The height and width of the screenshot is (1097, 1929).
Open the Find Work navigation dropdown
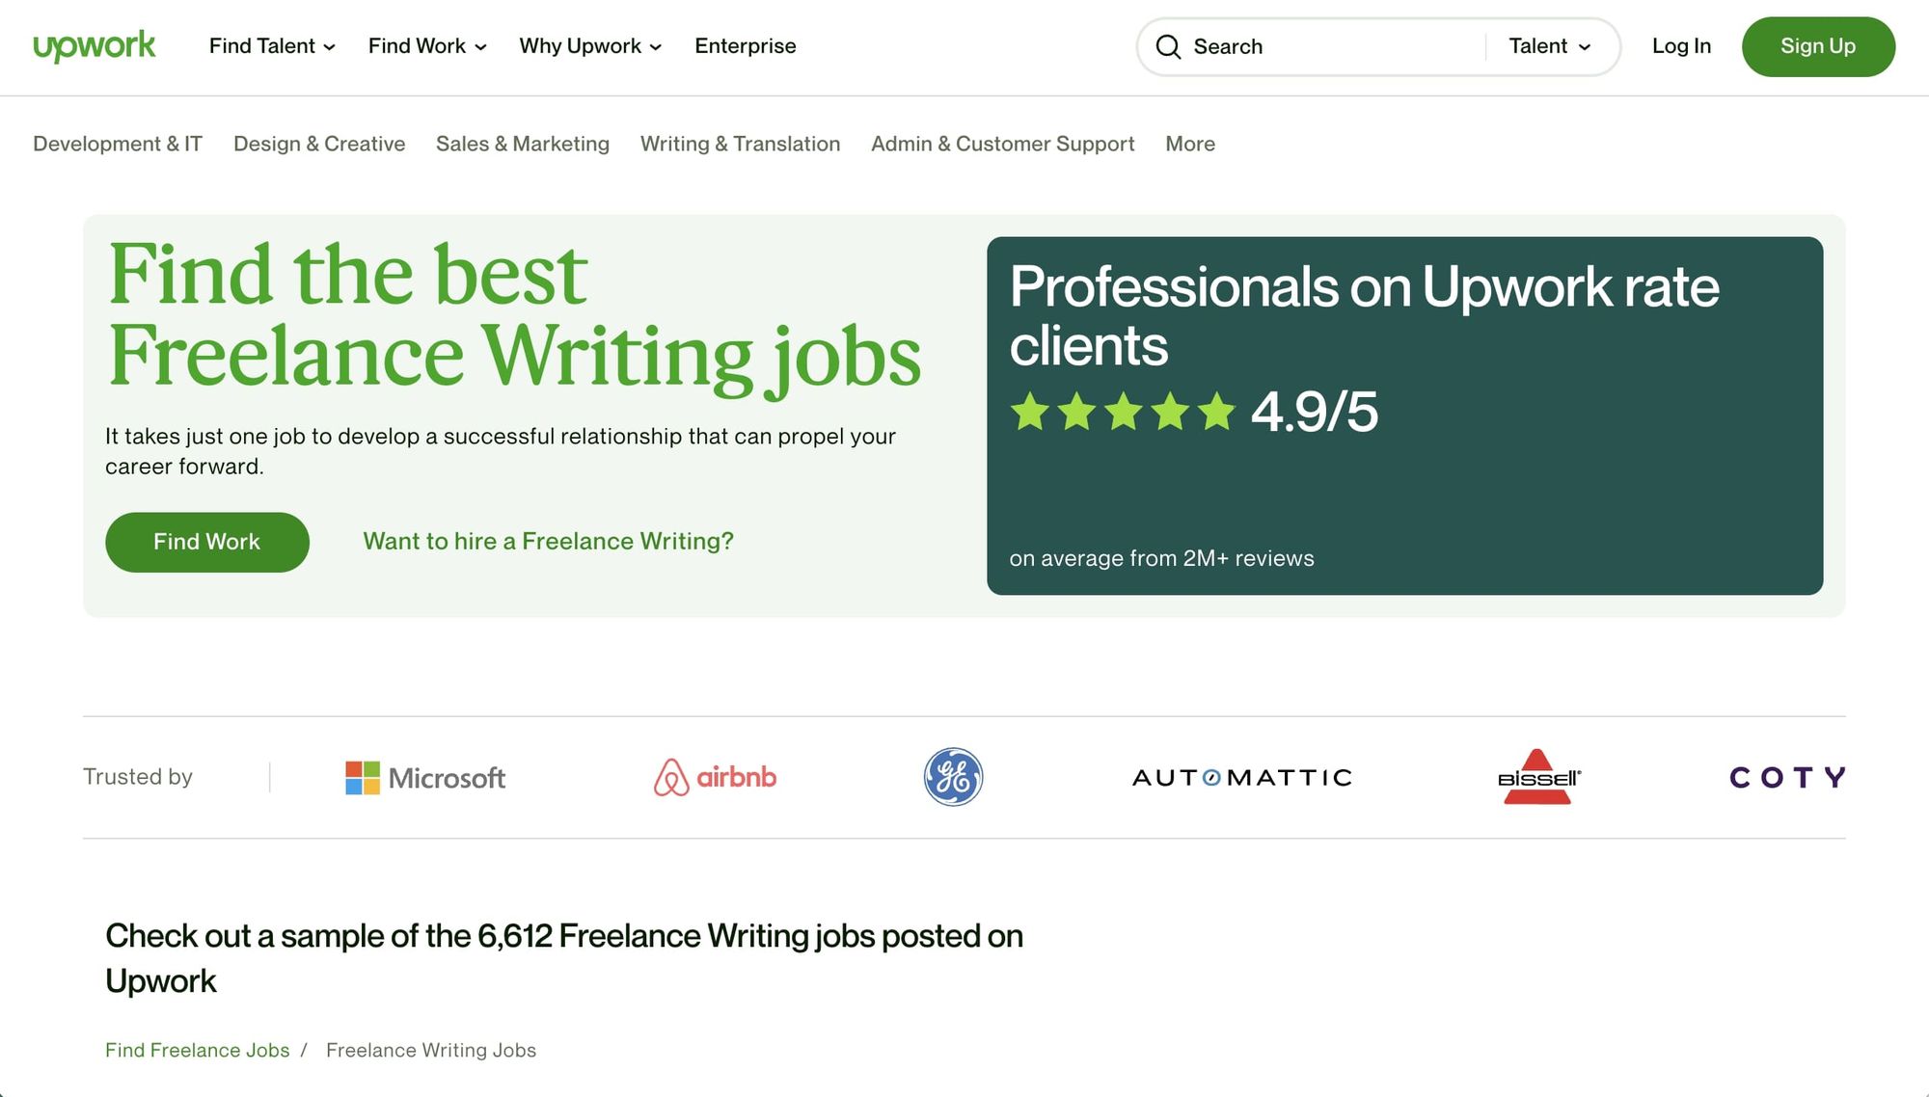[x=426, y=45]
